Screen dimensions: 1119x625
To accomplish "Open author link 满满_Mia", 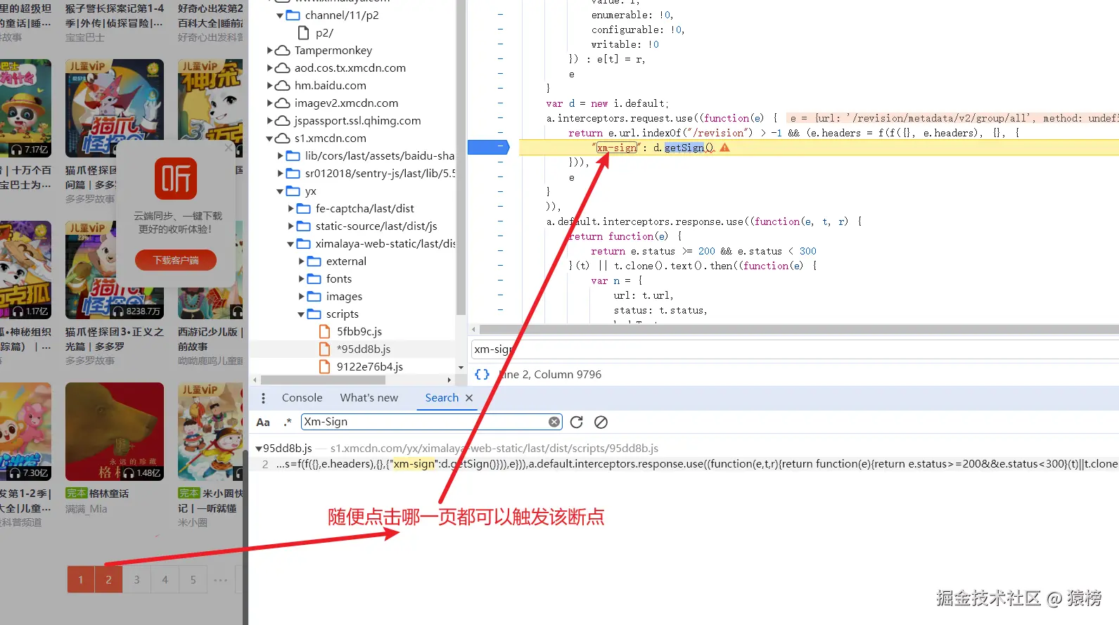I will [87, 508].
